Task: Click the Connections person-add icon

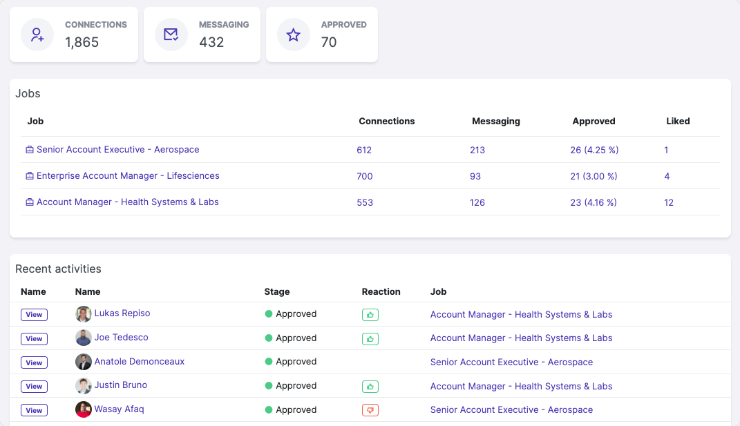Action: 37,35
